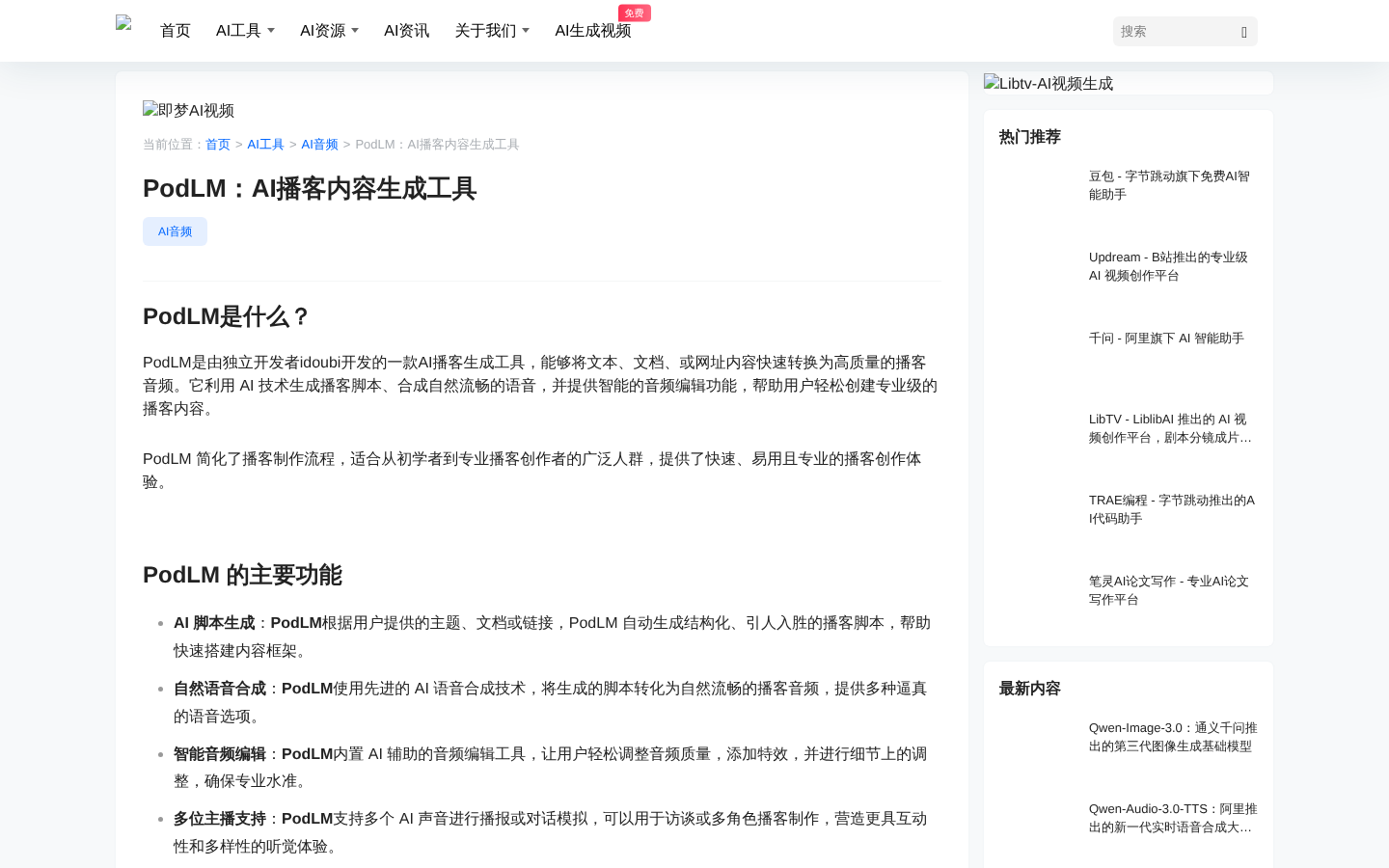The width and height of the screenshot is (1389, 868).
Task: Open LibTV LiblibAI recommendation link
Action: coord(1171,428)
